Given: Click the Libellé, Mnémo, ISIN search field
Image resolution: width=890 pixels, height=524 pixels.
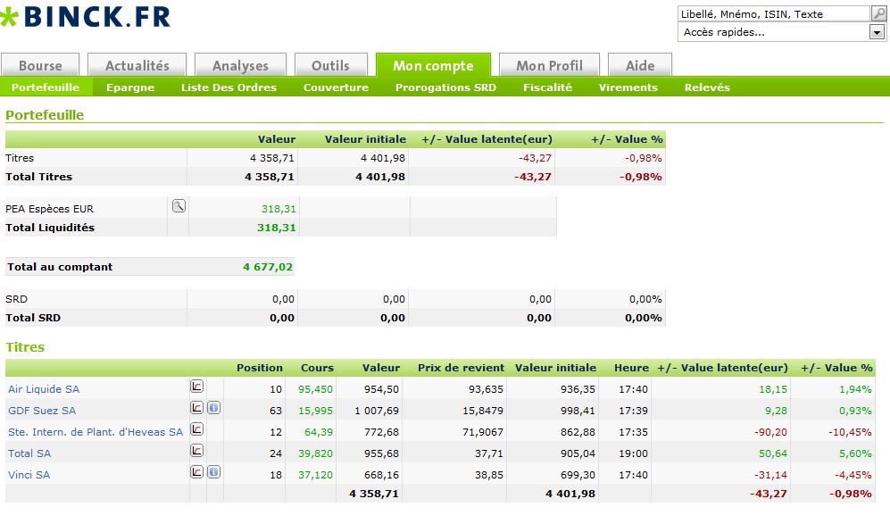Looking at the screenshot, I should [x=773, y=13].
